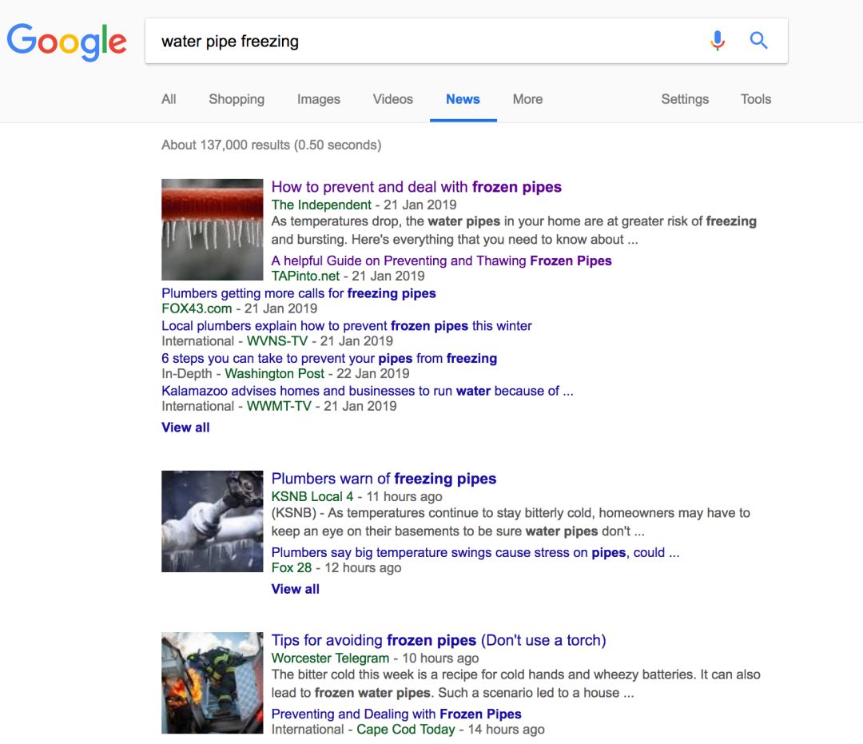Open the firefighter house fire thumbnail

[212, 683]
